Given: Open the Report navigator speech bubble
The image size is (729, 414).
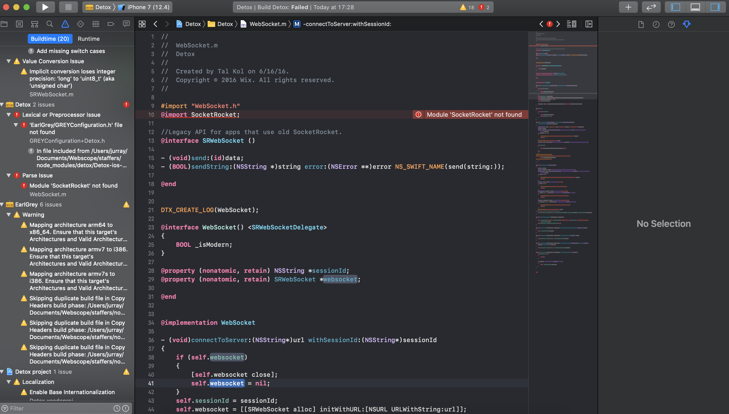Looking at the screenshot, I should tap(126, 24).
